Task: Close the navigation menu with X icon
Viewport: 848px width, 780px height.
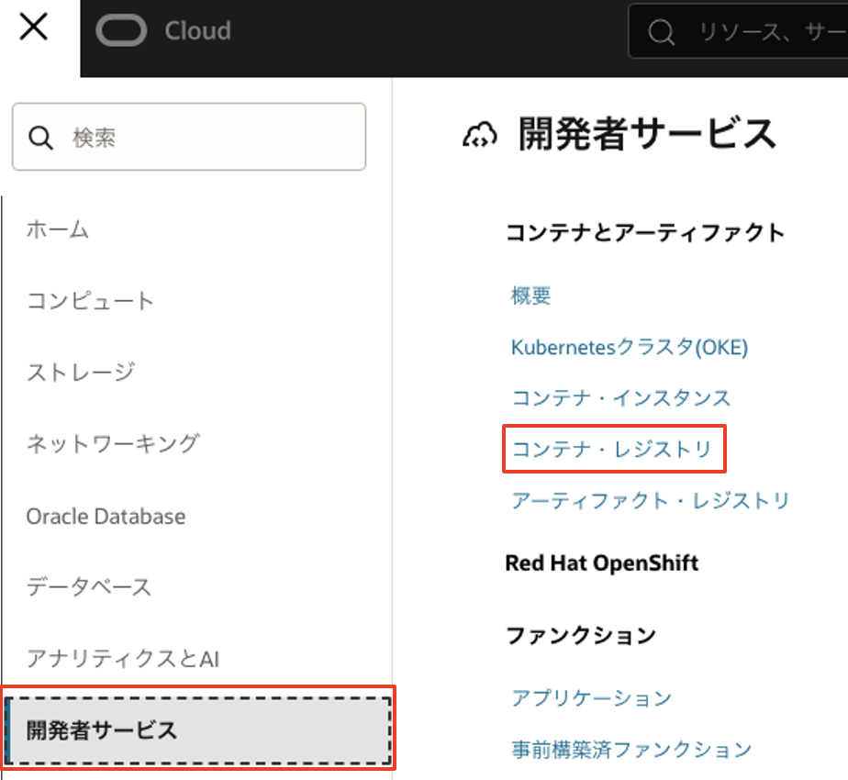Action: point(34,28)
